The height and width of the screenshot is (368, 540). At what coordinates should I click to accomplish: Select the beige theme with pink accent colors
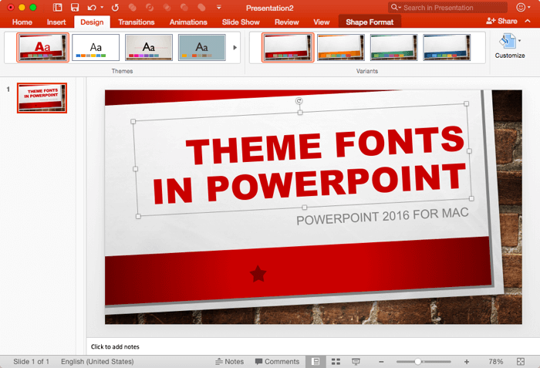click(x=149, y=47)
